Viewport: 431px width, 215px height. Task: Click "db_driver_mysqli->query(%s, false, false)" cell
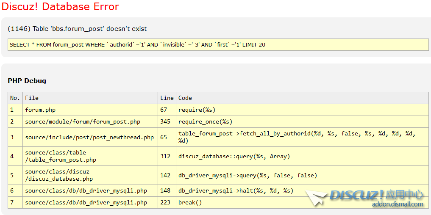(302, 175)
